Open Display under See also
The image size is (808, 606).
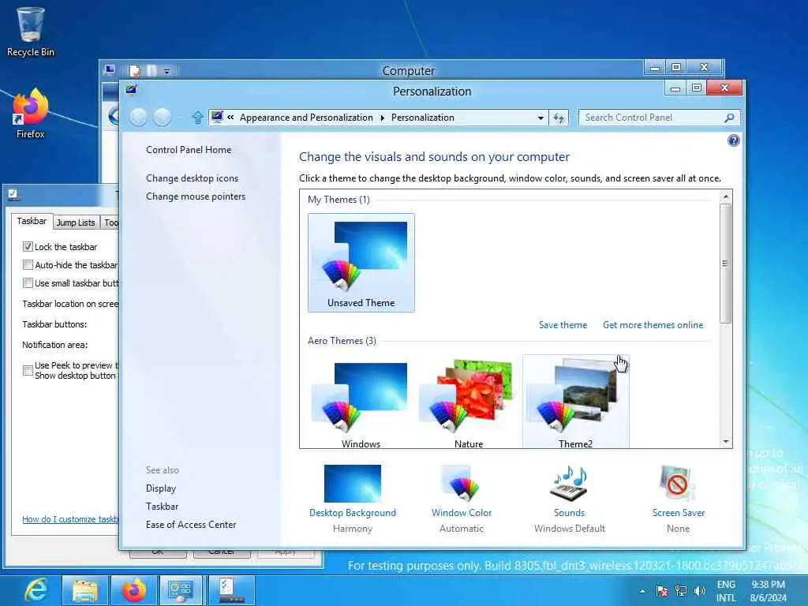161,488
